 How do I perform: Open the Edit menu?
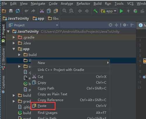click(x=13, y=3)
